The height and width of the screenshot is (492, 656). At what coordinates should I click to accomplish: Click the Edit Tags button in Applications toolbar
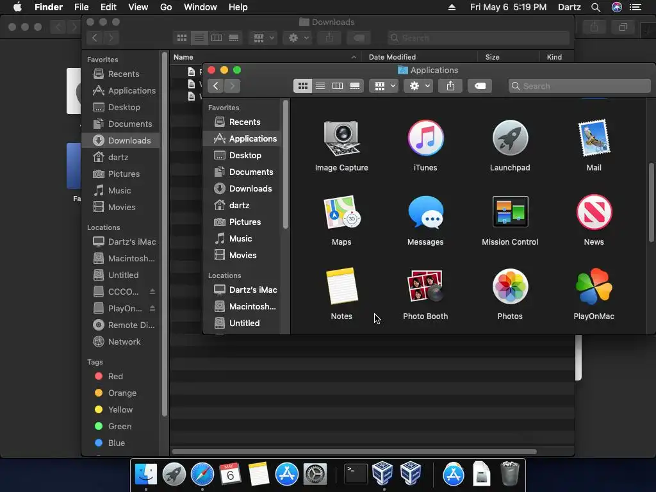point(480,86)
